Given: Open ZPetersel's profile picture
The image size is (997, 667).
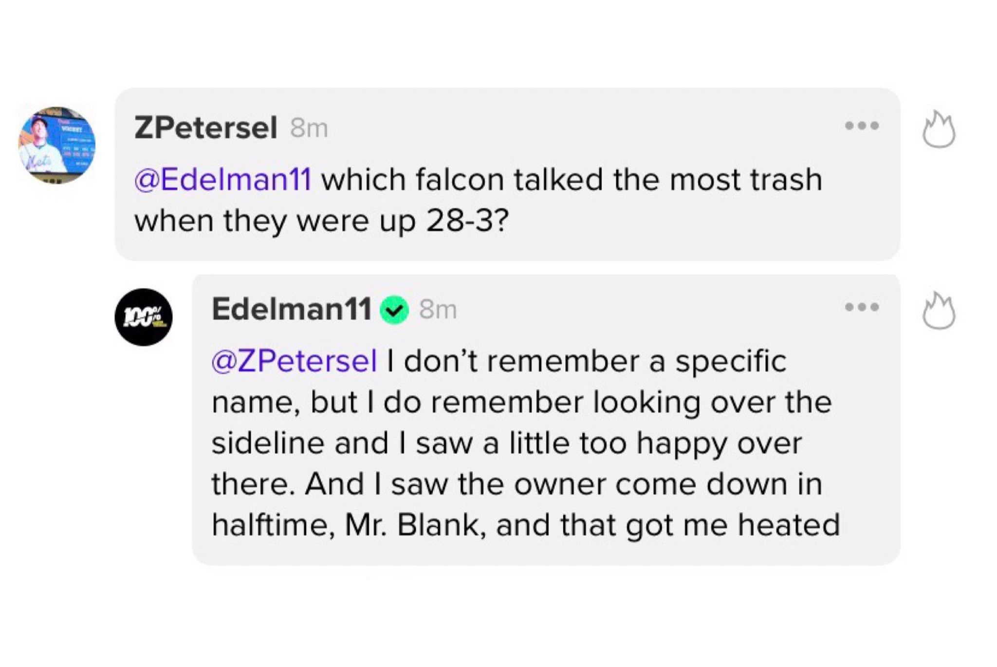Looking at the screenshot, I should coord(57,145).
